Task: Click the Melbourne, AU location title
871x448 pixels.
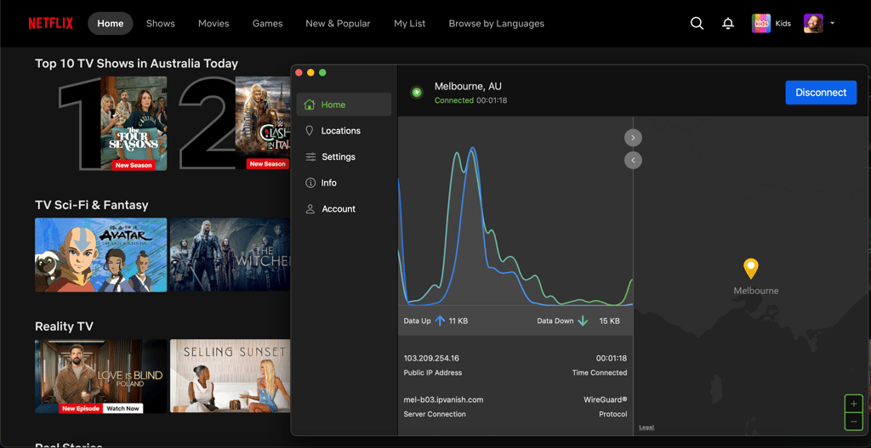Action: (x=468, y=86)
